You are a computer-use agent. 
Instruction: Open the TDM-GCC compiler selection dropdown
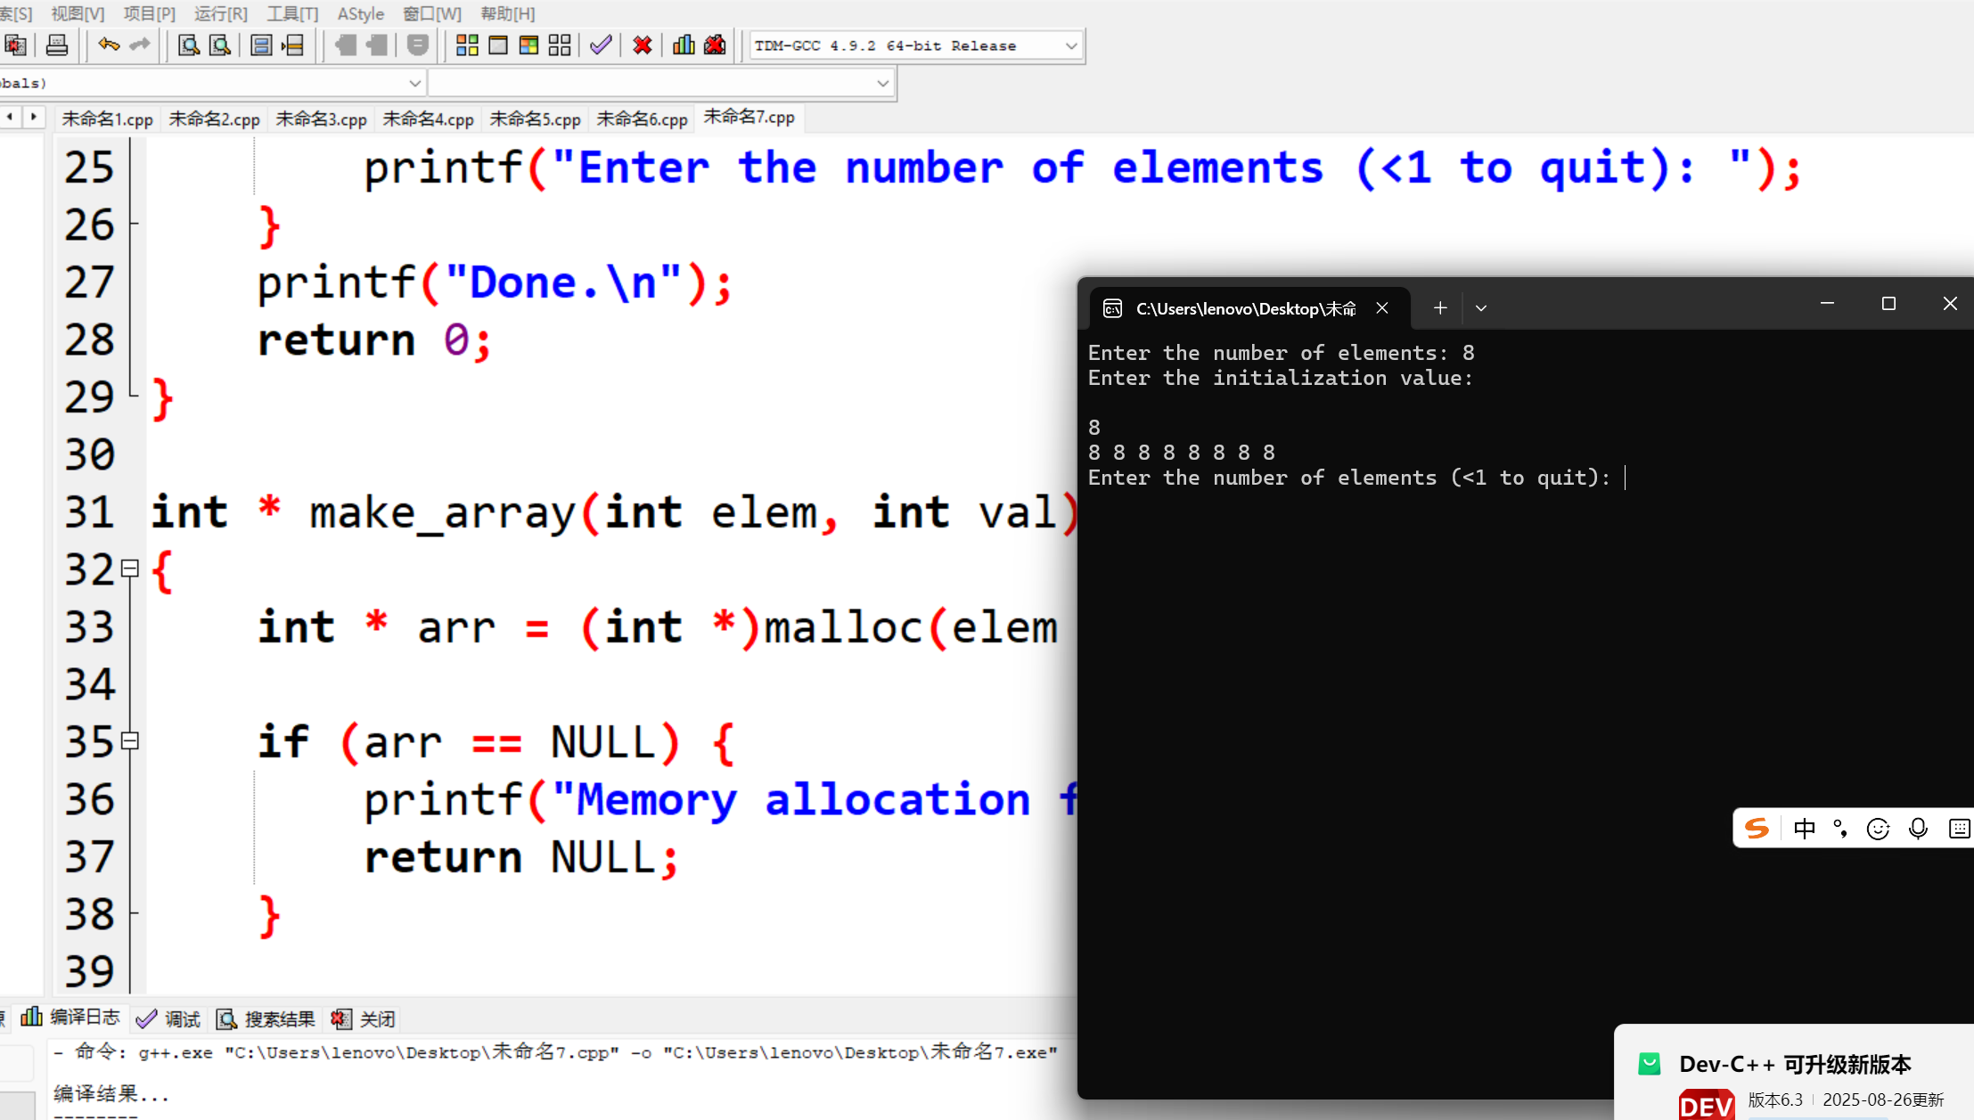click(x=1070, y=45)
